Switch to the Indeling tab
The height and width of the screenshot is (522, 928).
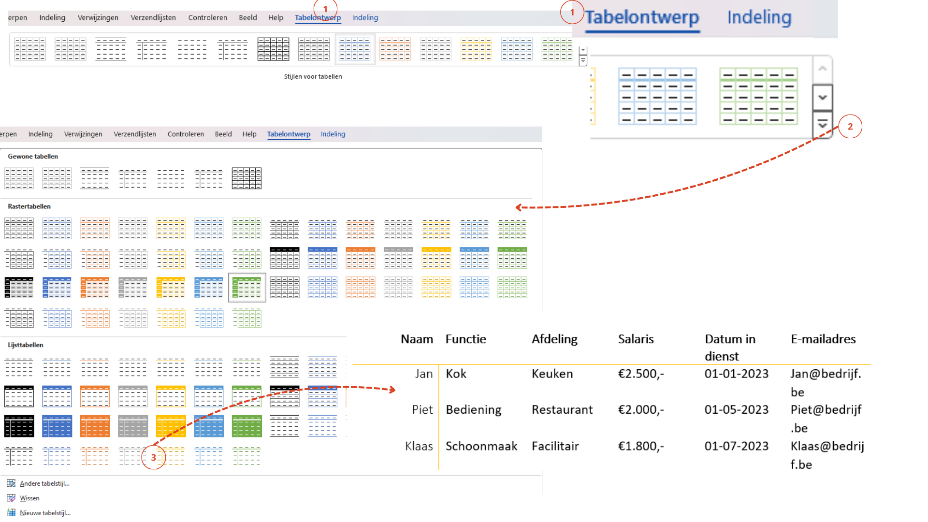click(365, 17)
